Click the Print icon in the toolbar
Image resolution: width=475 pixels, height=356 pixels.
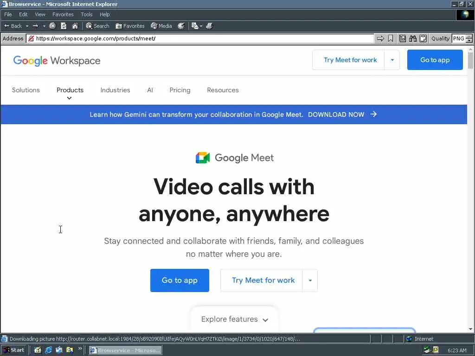point(209,26)
